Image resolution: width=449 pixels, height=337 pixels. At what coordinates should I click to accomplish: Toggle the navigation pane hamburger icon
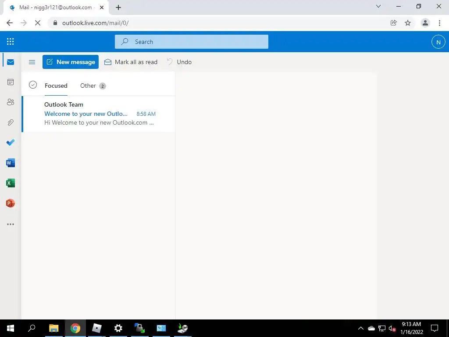pyautogui.click(x=32, y=62)
